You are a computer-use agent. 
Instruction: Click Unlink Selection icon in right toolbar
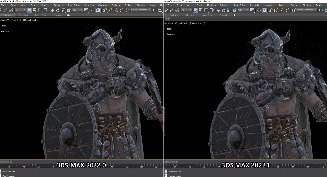click(171, 10)
